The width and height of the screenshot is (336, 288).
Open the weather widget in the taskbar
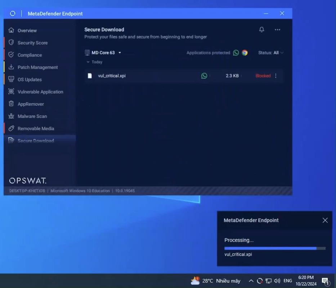tap(215, 281)
